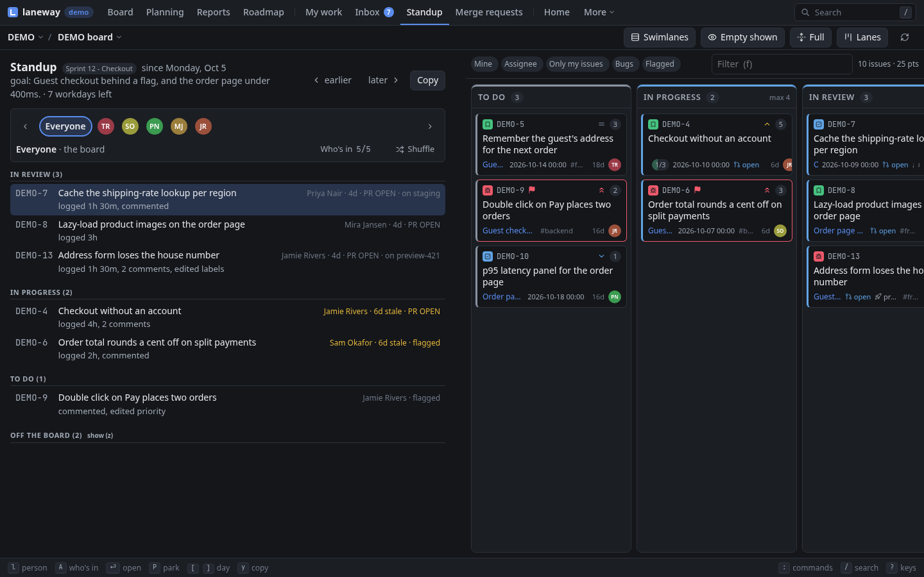924x577 pixels.
Task: Click the Inbox count badge
Action: 388,12
